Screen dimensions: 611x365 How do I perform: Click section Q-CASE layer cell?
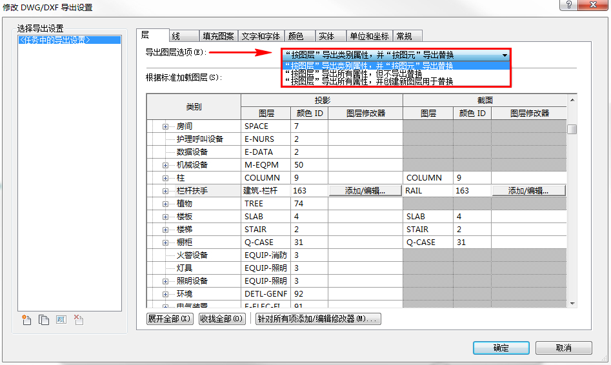click(x=428, y=242)
